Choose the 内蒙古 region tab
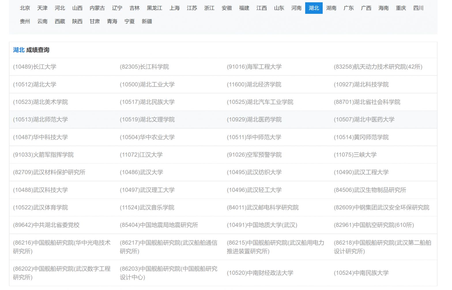The width and height of the screenshot is (452, 290). pyautogui.click(x=97, y=8)
